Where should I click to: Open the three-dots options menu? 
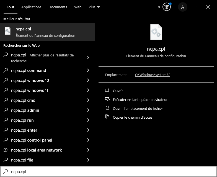coord(197,7)
